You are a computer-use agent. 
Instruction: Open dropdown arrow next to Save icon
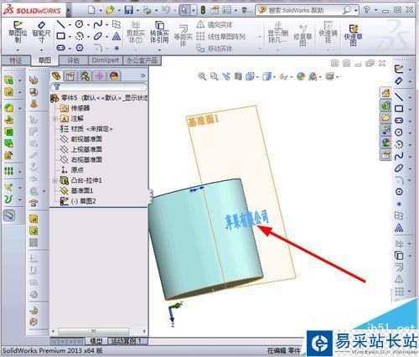pos(137,11)
